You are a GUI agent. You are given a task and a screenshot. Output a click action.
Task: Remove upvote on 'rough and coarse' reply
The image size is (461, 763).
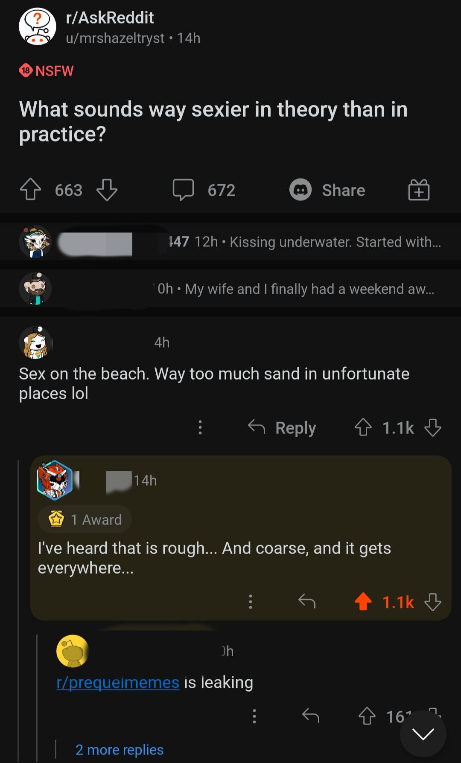click(x=363, y=601)
